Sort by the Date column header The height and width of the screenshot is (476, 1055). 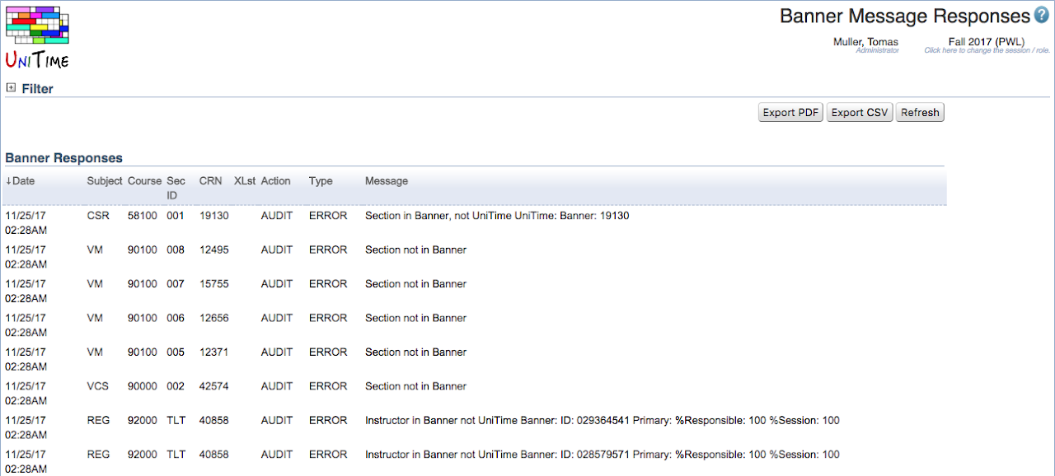pyautogui.click(x=21, y=181)
